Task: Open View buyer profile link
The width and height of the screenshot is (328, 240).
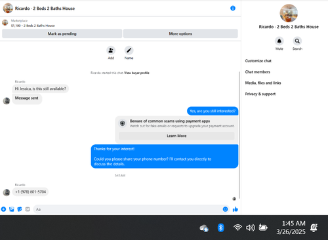Action: [x=136, y=73]
